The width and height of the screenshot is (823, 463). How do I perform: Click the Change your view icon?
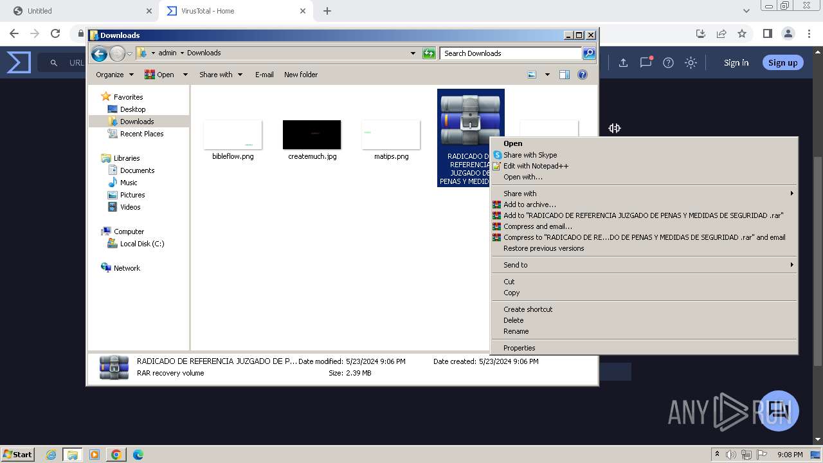click(x=532, y=75)
